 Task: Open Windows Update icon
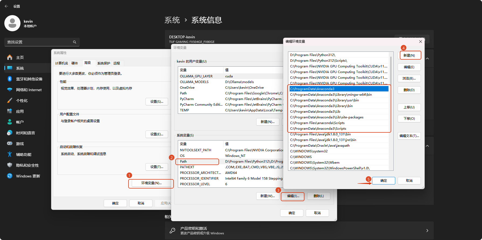[10, 176]
